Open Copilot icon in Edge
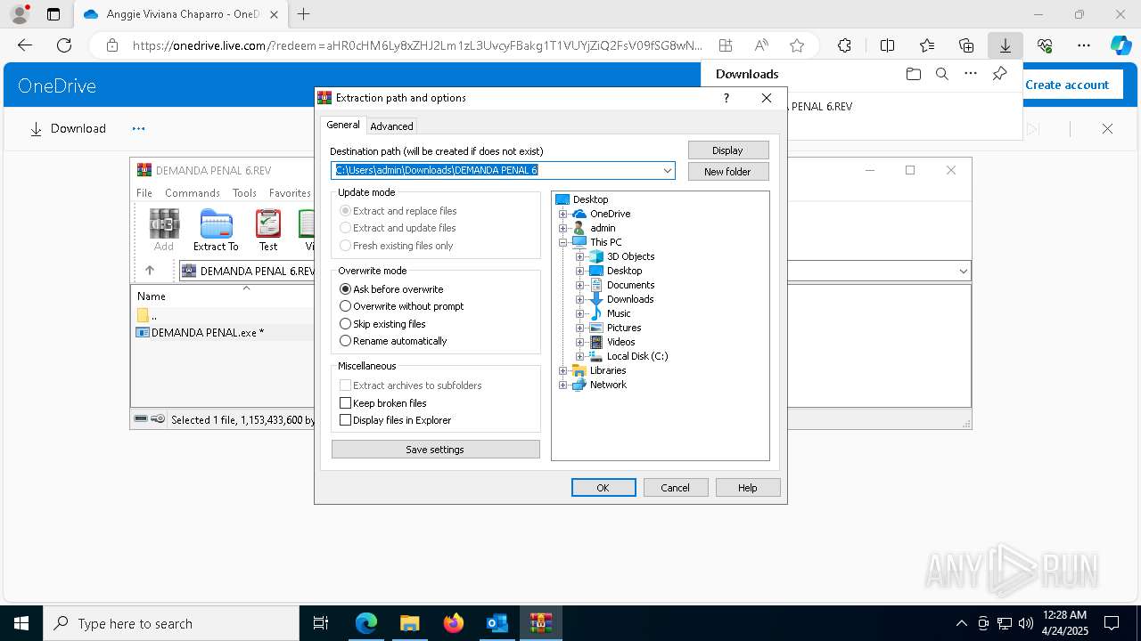This screenshot has height=641, width=1141. tap(1120, 45)
